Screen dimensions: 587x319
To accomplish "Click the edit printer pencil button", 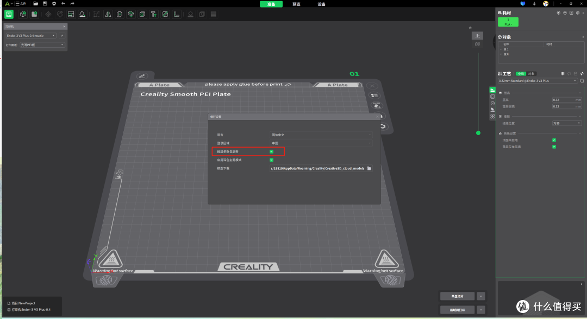I will pos(62,35).
